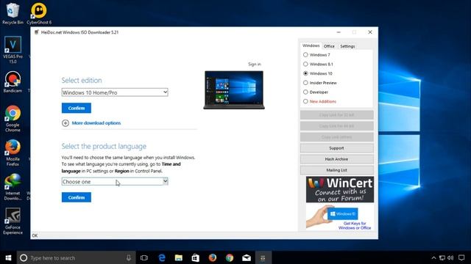
Task: Click Confirm under product language
Action: (x=77, y=197)
